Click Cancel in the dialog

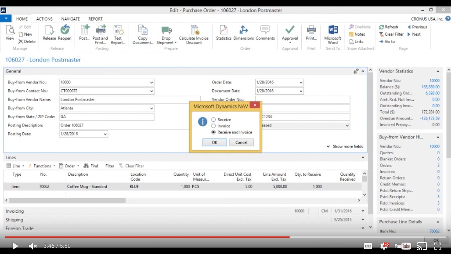point(242,142)
